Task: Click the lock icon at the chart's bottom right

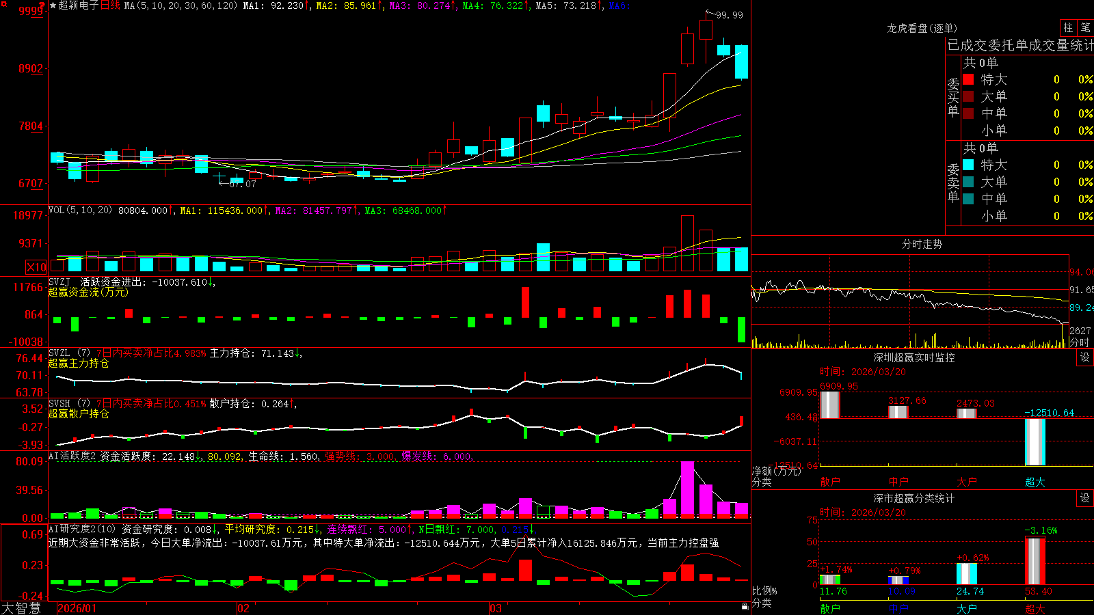Action: [745, 606]
